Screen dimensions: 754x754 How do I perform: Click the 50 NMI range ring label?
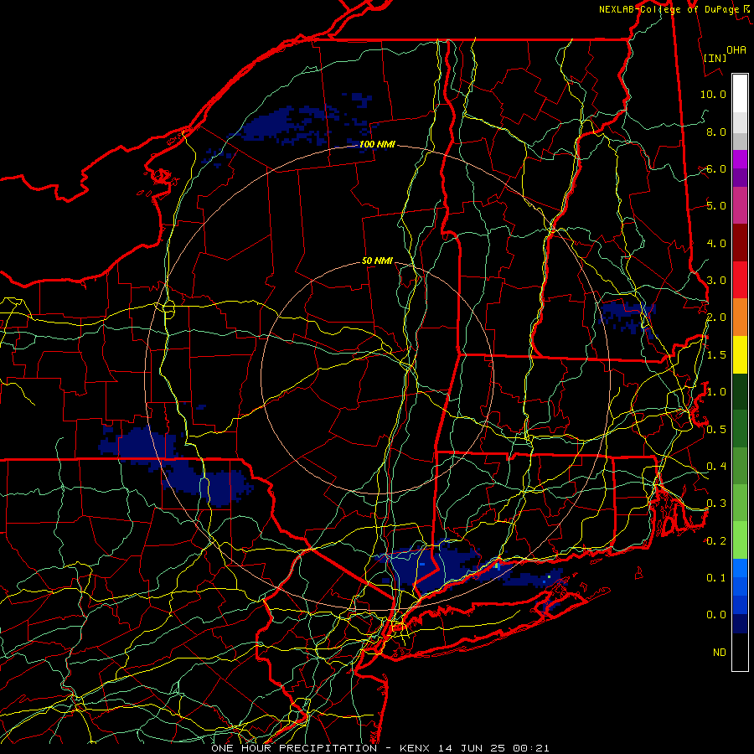coord(377,261)
